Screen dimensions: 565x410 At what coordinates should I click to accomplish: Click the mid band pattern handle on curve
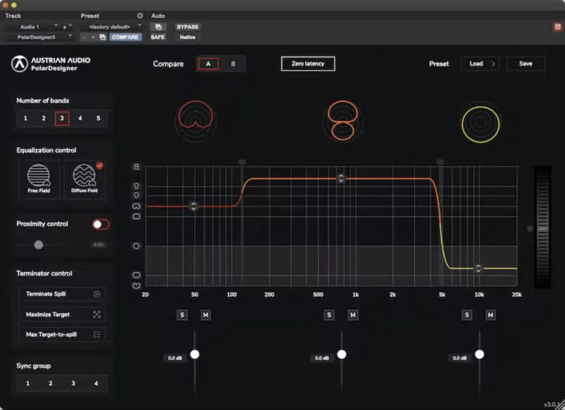coord(341,178)
